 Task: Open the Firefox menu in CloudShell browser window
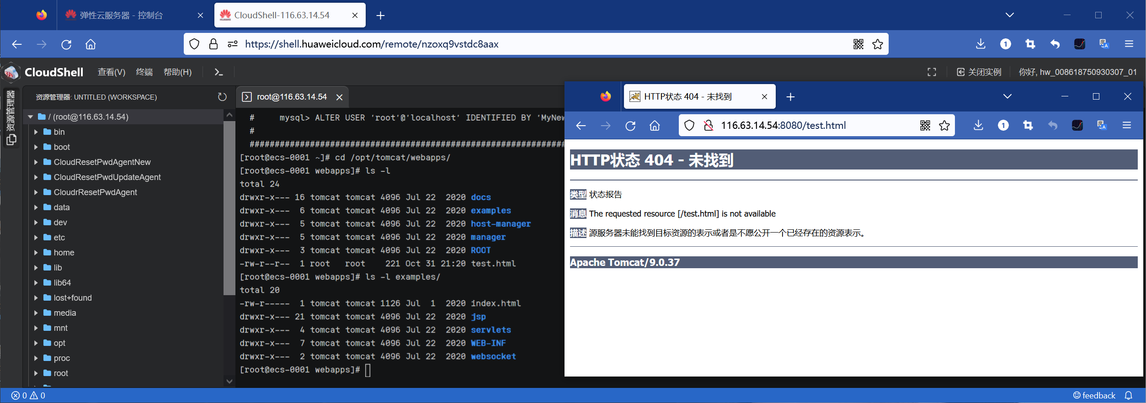tap(1129, 44)
